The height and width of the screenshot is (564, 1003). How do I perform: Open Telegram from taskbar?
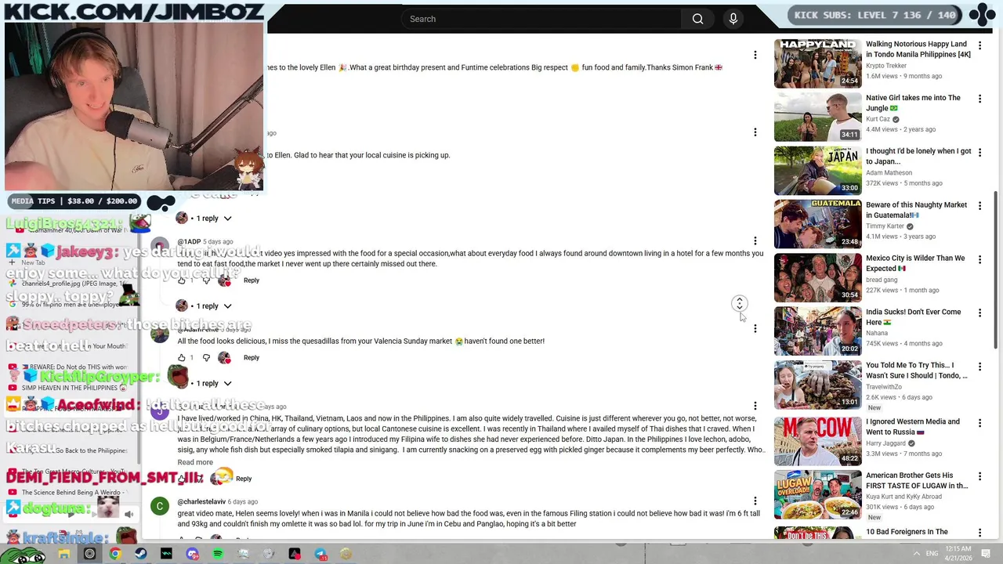pyautogui.click(x=320, y=555)
